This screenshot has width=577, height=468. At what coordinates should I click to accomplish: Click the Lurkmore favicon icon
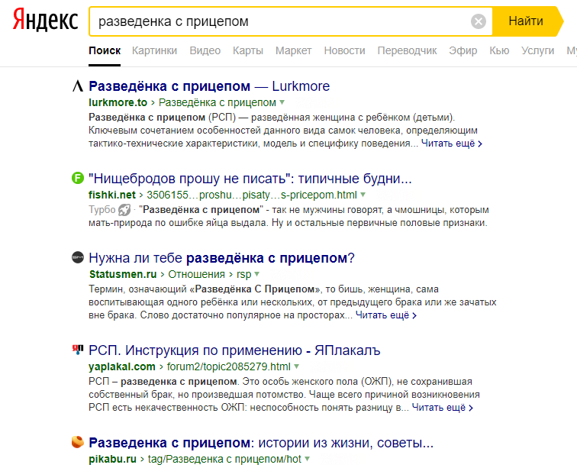78,86
